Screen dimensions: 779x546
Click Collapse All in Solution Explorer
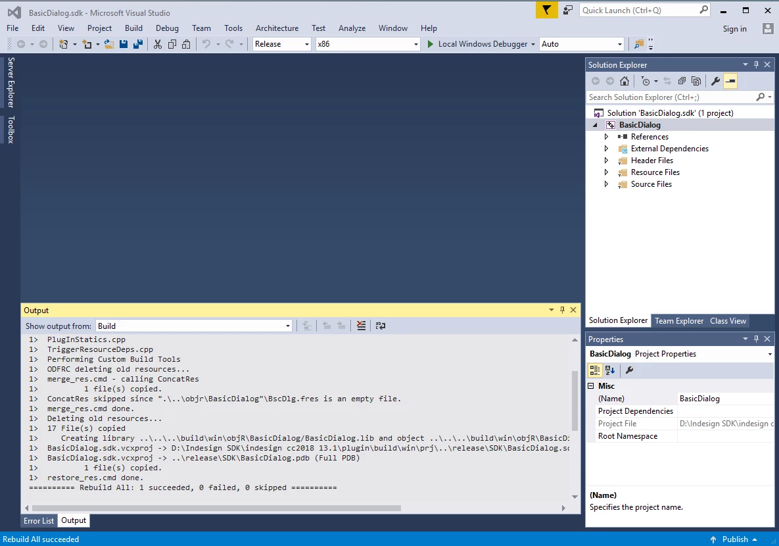point(682,81)
